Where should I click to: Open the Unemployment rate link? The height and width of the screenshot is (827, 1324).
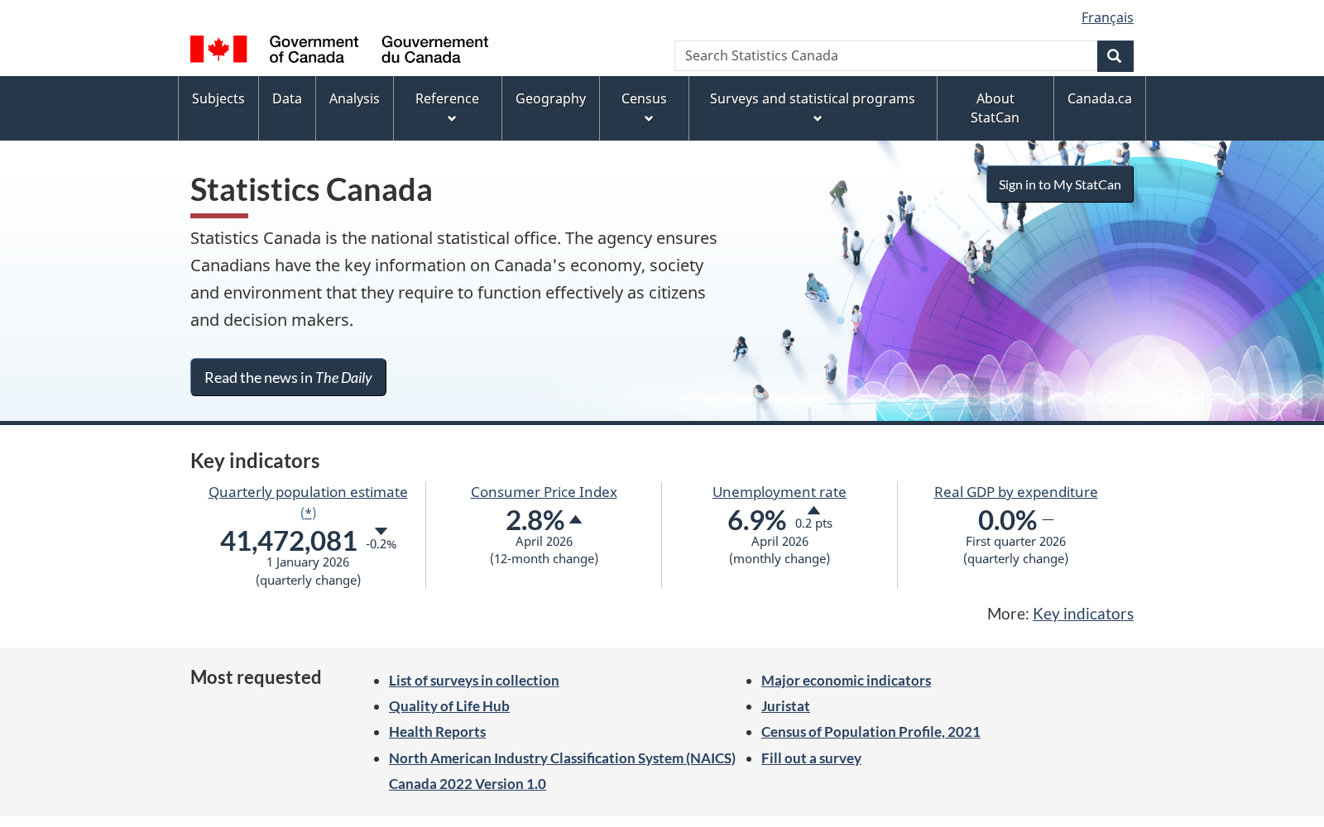(780, 492)
